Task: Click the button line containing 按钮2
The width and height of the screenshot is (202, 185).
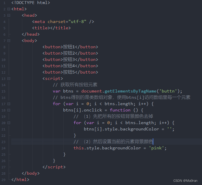Action: click(70, 53)
